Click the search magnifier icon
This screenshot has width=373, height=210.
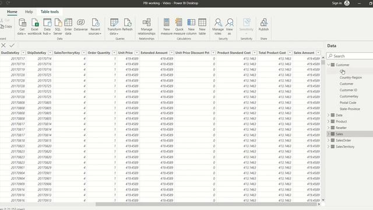click(x=330, y=56)
